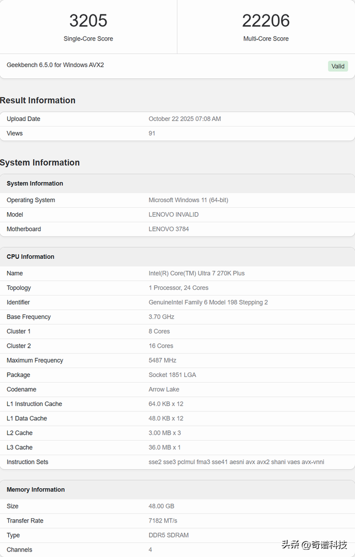Click the Motherboard label
The height and width of the screenshot is (557, 355).
click(24, 229)
